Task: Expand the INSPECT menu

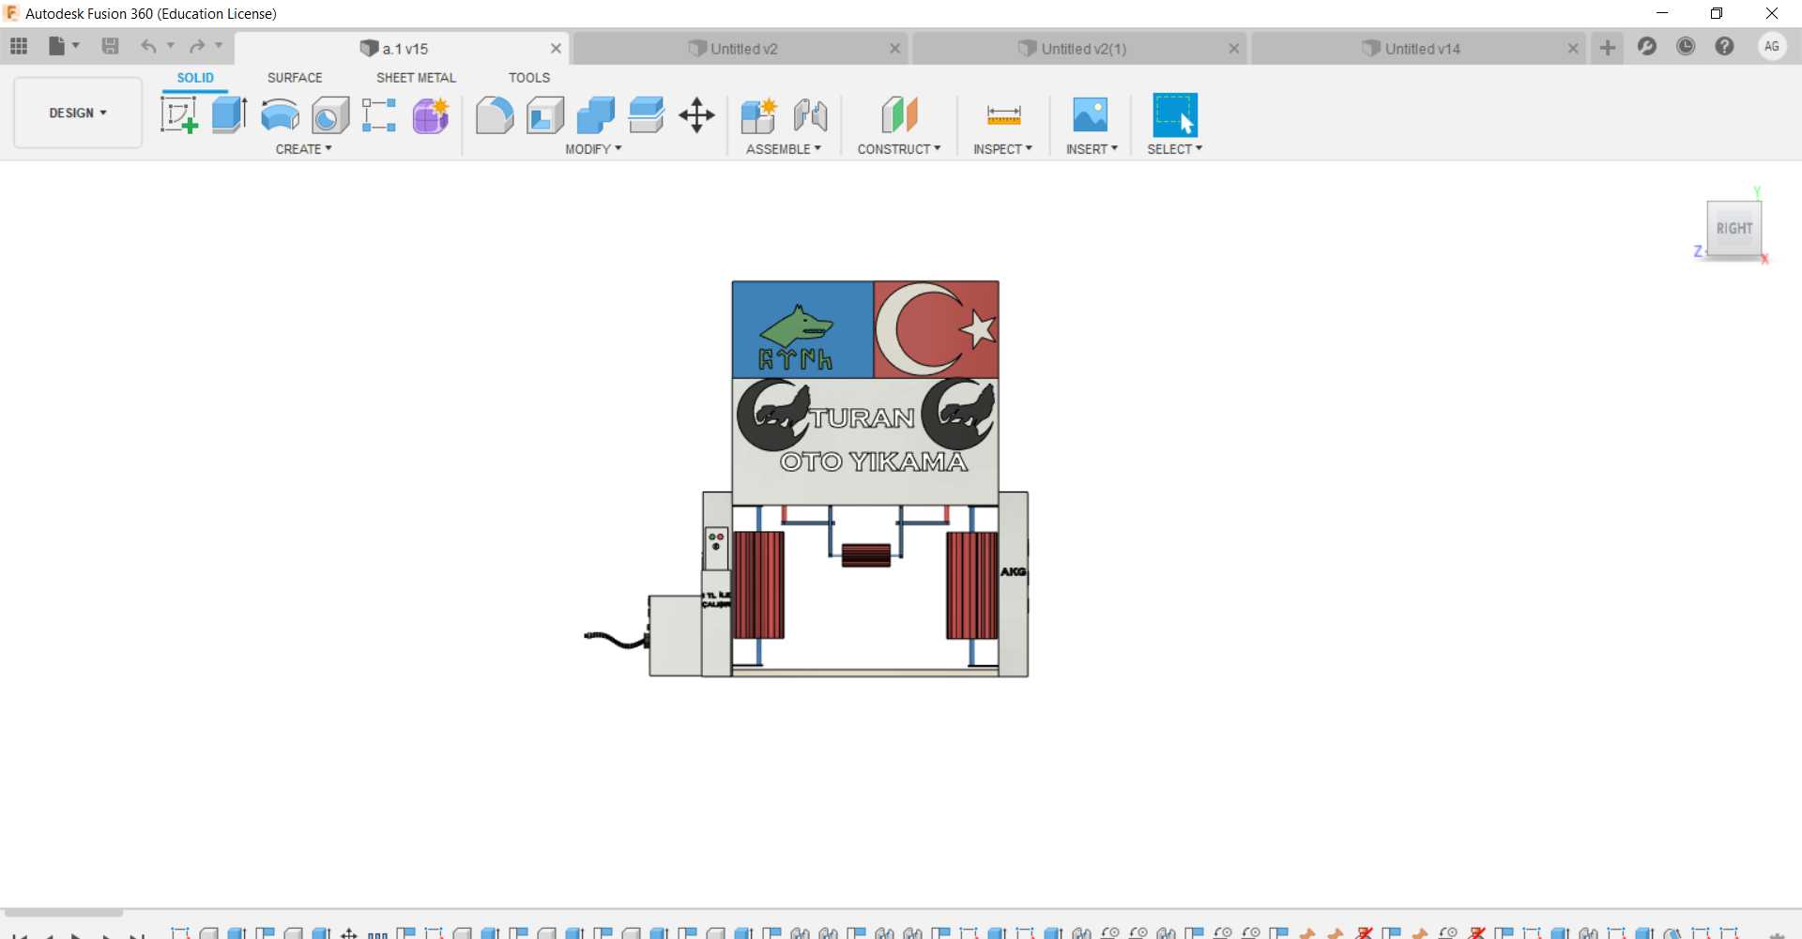Action: point(1002,149)
